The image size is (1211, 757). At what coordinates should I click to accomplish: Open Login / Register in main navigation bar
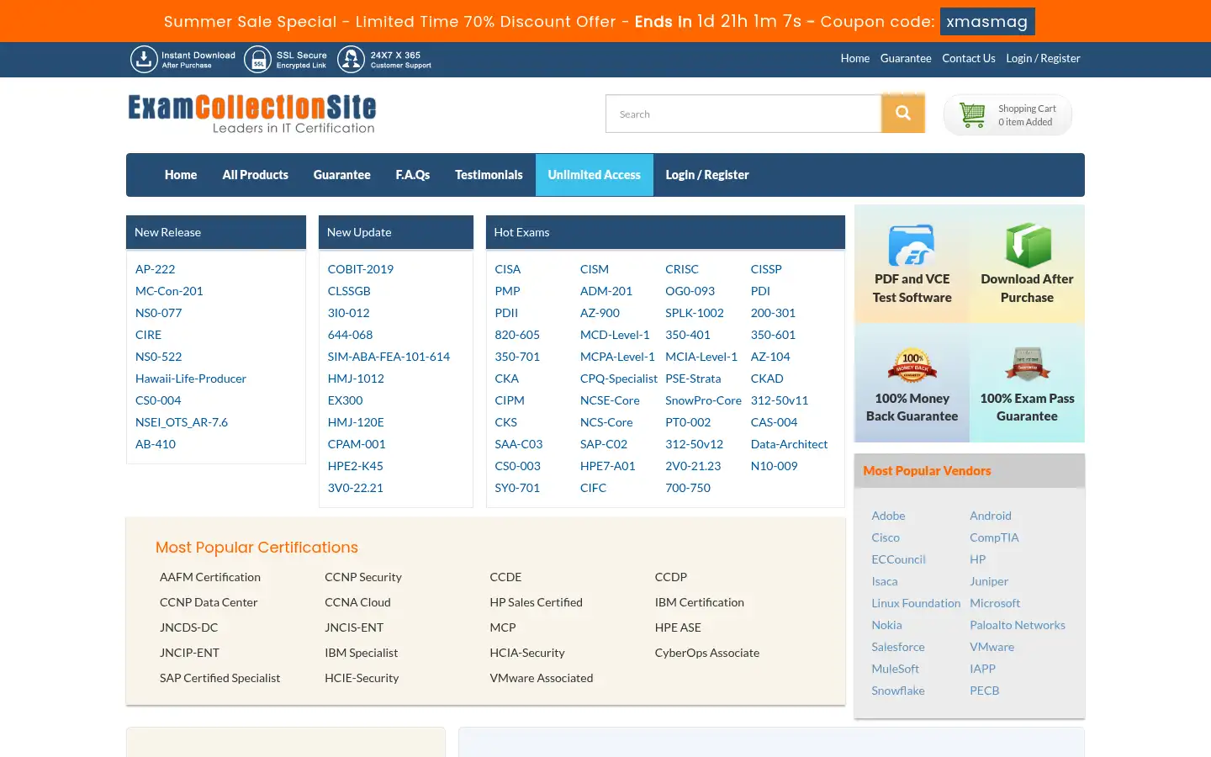(707, 175)
